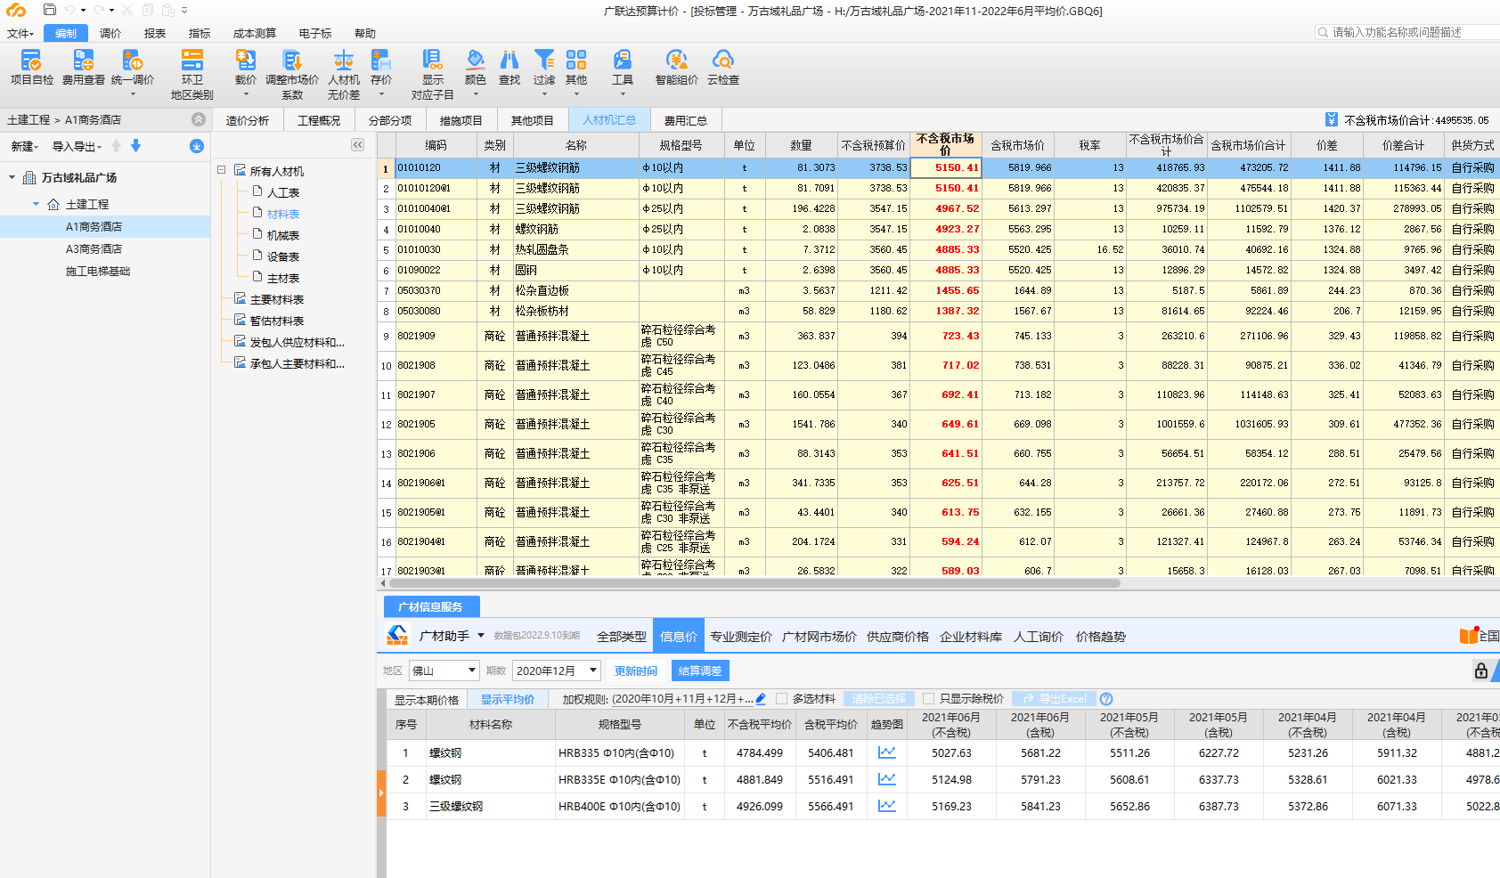Open the 新建 dropdown
This screenshot has height=878, width=1500.
[24, 146]
